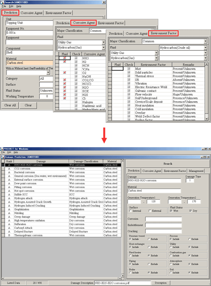Click the Clear All button
Viewport: 211px width, 286px height.
(x=10, y=105)
